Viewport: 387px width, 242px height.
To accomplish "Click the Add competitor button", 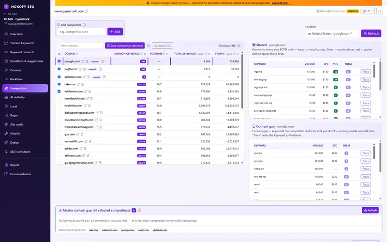I will coord(115,31).
